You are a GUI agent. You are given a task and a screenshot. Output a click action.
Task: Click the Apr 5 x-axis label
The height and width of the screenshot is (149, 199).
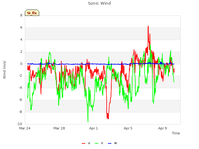(128, 128)
